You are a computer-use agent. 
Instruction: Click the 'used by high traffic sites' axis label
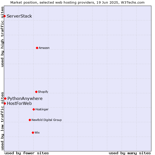(x=2, y=37)
